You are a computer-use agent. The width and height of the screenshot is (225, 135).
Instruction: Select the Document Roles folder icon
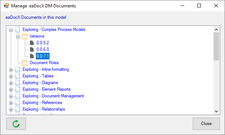coord(25,63)
